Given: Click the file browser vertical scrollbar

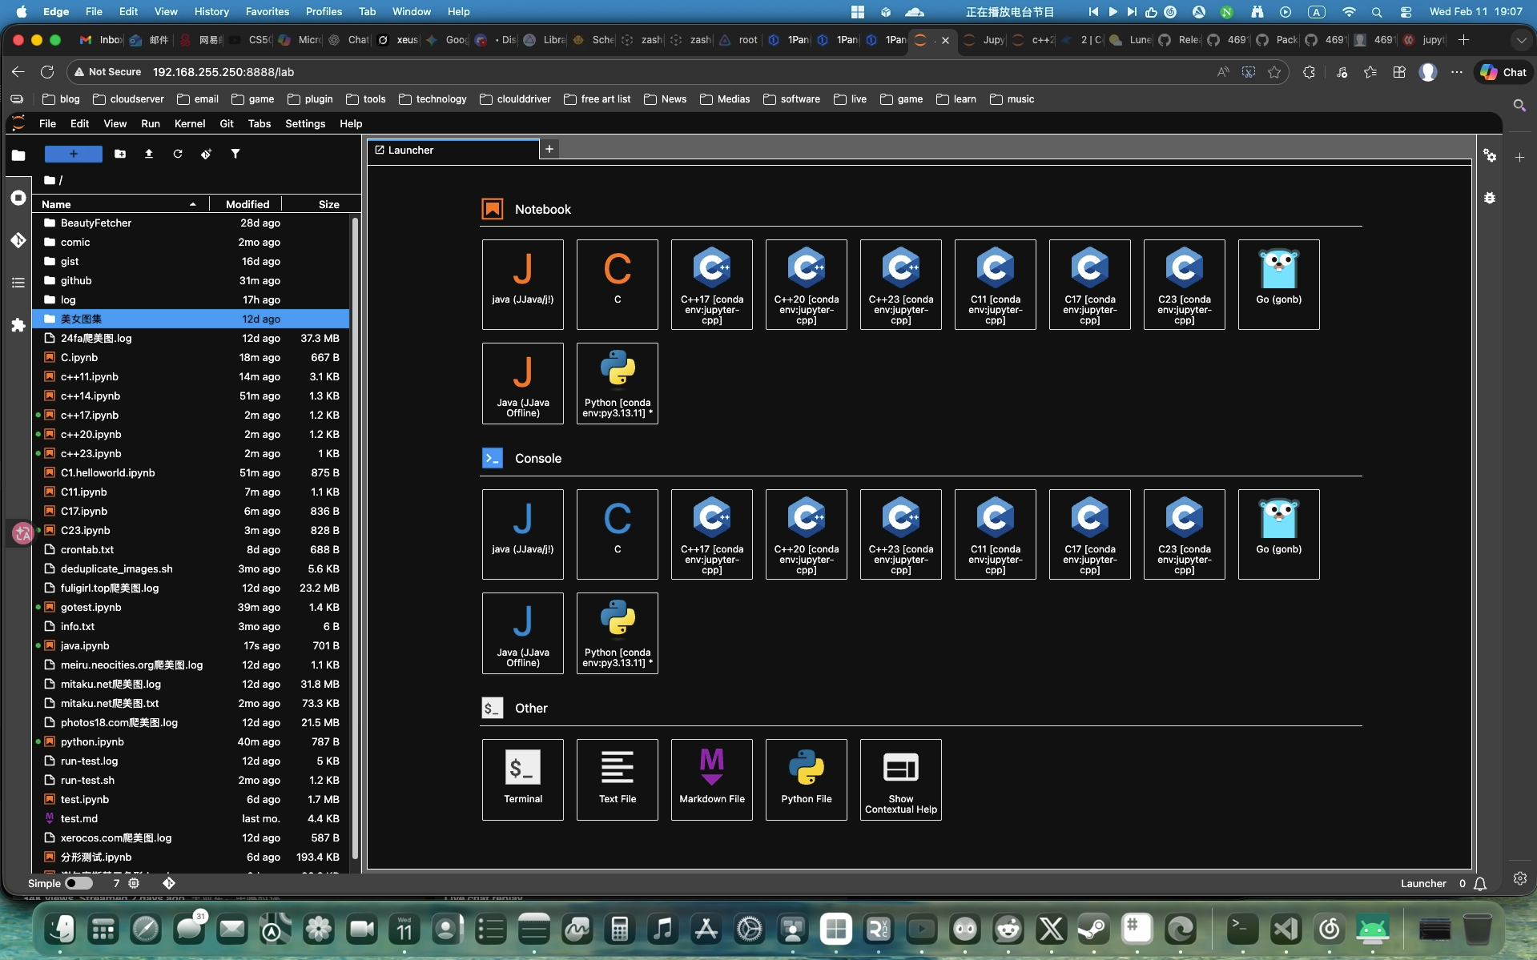Looking at the screenshot, I should tap(355, 538).
